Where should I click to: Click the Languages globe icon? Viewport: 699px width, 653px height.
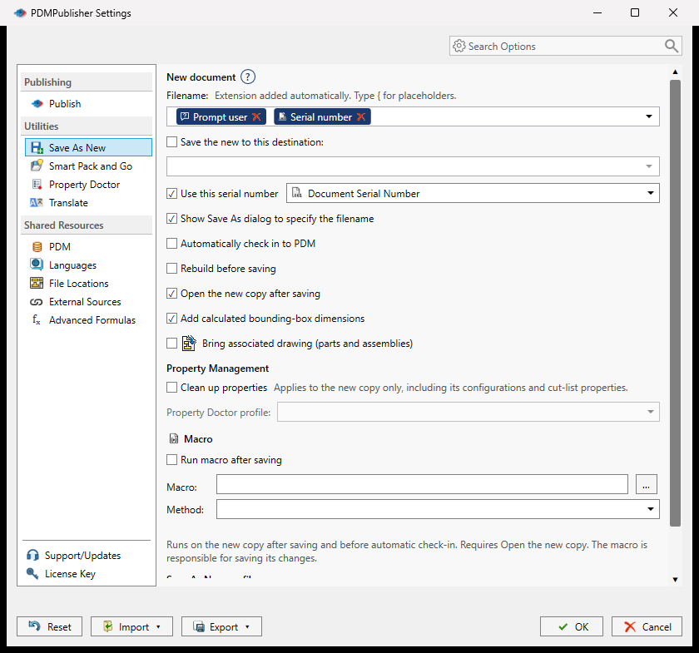37,265
